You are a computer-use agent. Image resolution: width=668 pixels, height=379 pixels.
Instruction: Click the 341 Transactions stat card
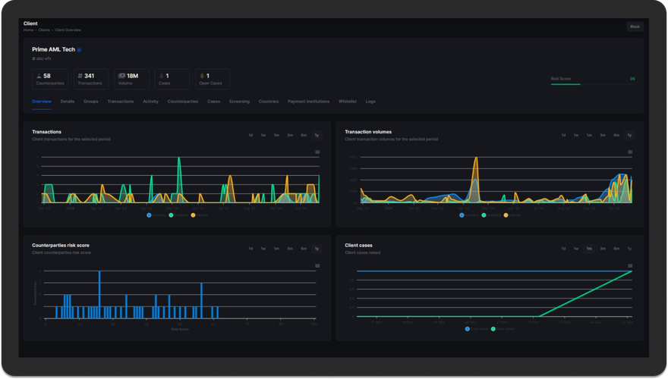pos(91,79)
